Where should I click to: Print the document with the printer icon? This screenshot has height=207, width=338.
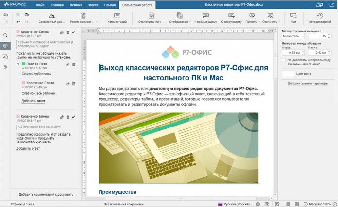click(6, 15)
